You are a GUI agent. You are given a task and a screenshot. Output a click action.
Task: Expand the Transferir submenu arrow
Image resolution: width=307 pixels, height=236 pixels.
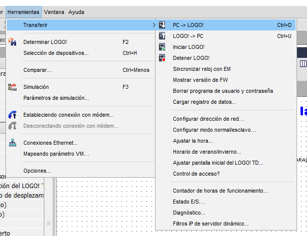click(x=154, y=25)
